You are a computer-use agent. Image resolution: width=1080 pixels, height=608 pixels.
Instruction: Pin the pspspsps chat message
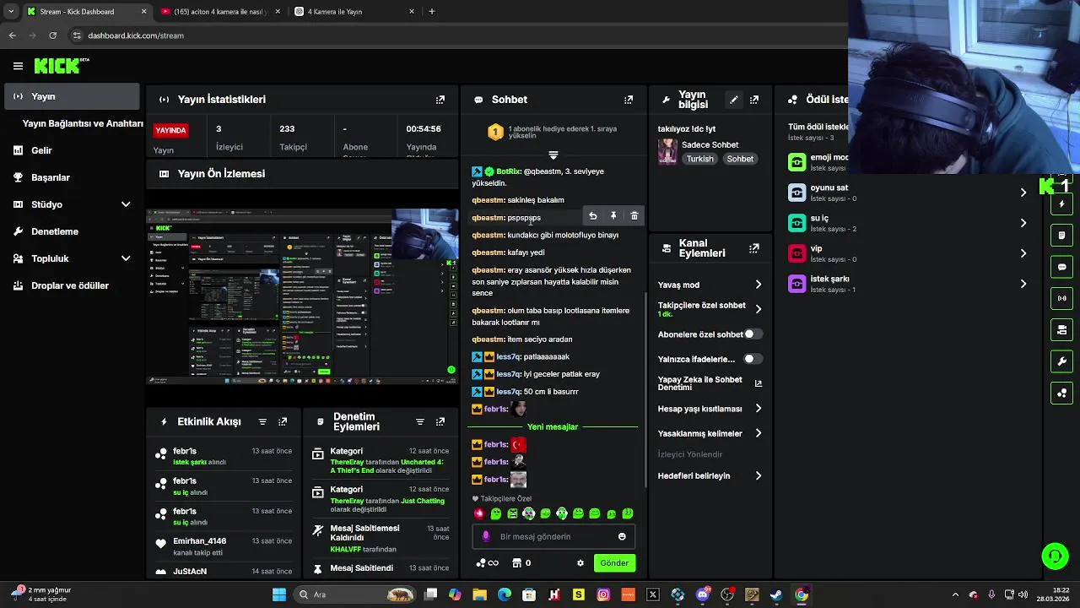[613, 216]
